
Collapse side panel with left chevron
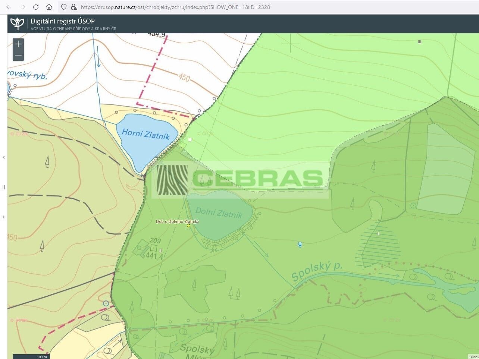click(x=4, y=157)
